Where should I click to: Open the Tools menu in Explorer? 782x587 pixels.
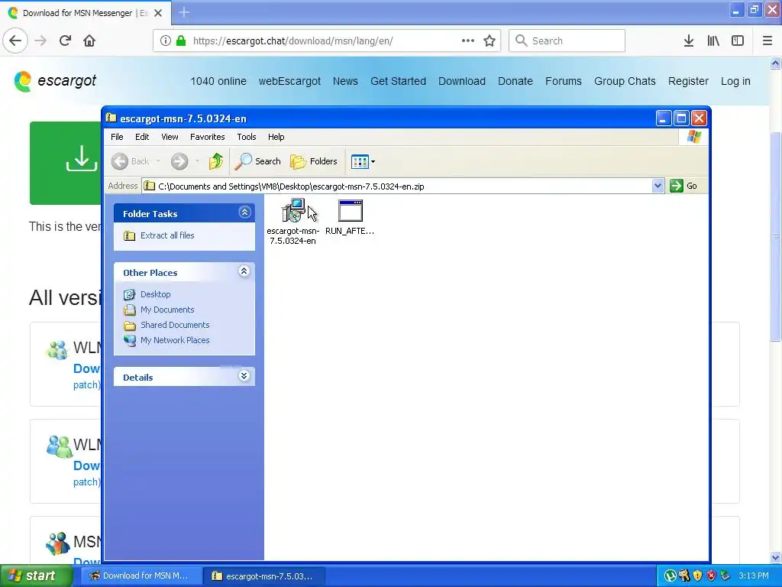click(247, 137)
